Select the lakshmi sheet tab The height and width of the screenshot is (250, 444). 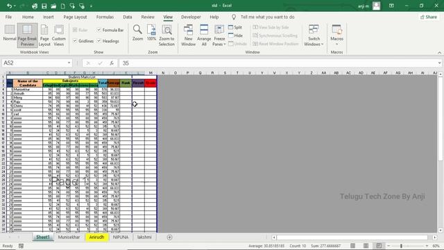coord(144,237)
